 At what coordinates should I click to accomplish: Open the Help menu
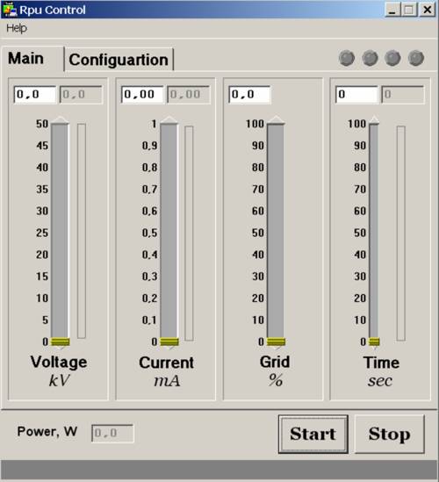pyautogui.click(x=17, y=28)
